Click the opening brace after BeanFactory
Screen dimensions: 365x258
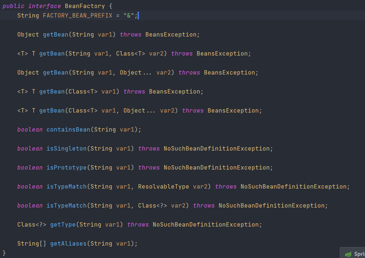[110, 6]
